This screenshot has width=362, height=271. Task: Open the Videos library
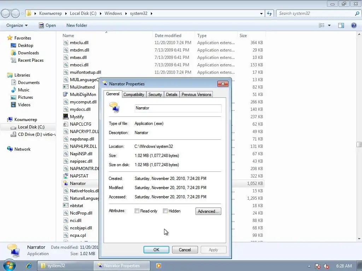coord(24,104)
